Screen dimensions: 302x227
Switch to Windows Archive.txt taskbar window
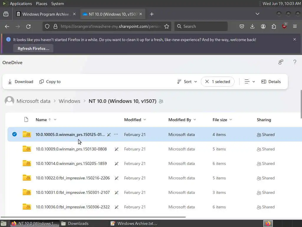point(134,223)
